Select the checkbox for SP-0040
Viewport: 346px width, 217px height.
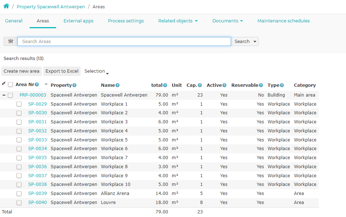(x=19, y=203)
